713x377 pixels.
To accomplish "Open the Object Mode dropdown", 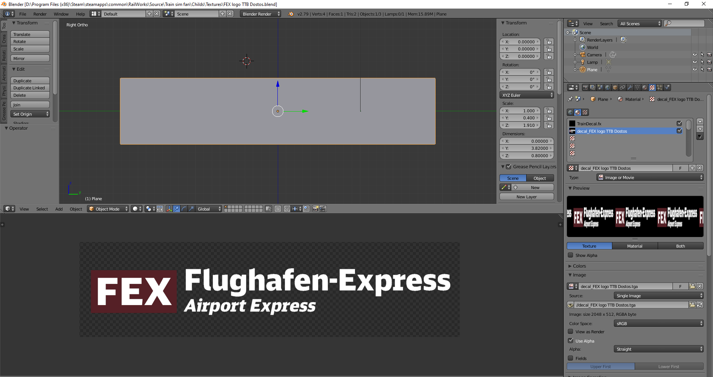I will [108, 209].
